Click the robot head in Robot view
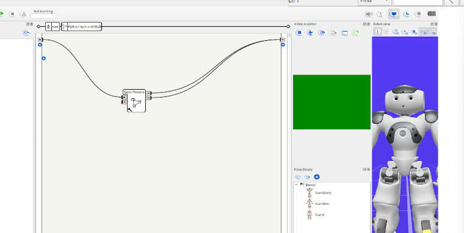This screenshot has height=233, width=464. [404, 99]
